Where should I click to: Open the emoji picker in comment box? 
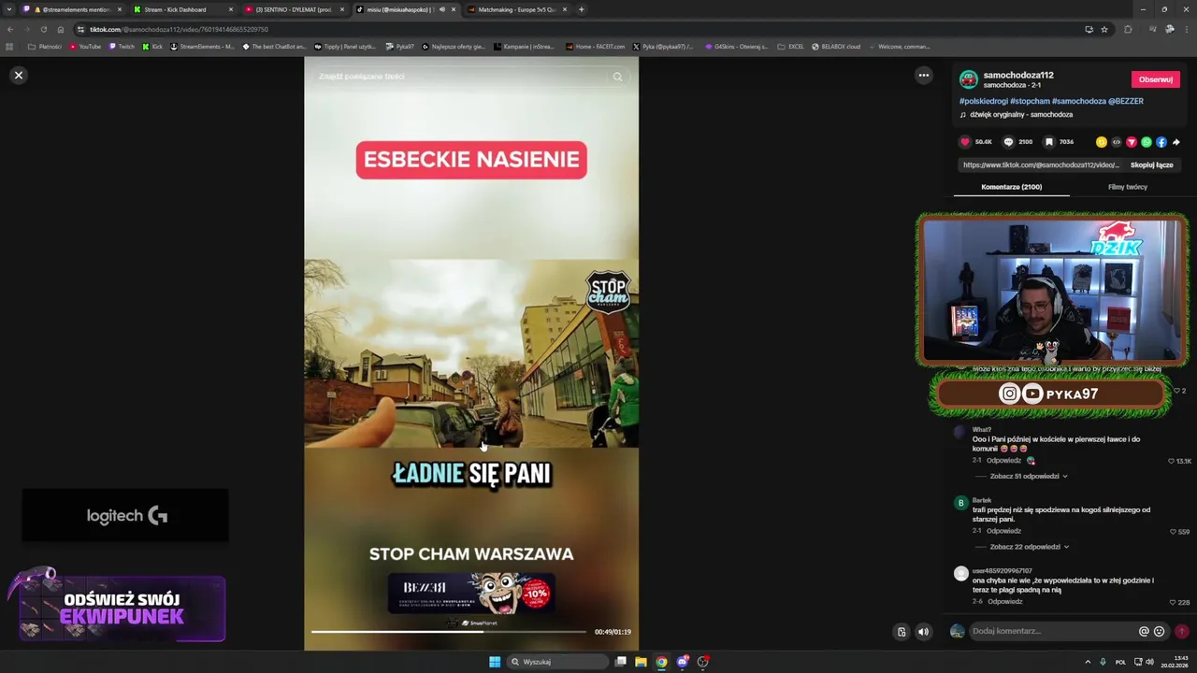tap(1160, 631)
